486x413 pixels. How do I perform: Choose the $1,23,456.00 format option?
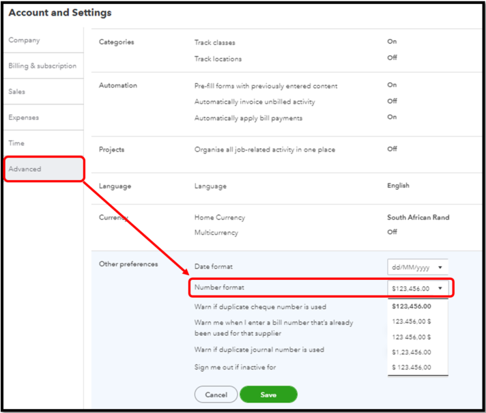[412, 352]
